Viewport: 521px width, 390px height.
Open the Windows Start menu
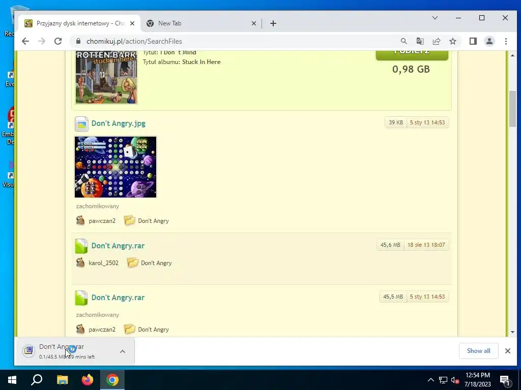click(x=12, y=380)
